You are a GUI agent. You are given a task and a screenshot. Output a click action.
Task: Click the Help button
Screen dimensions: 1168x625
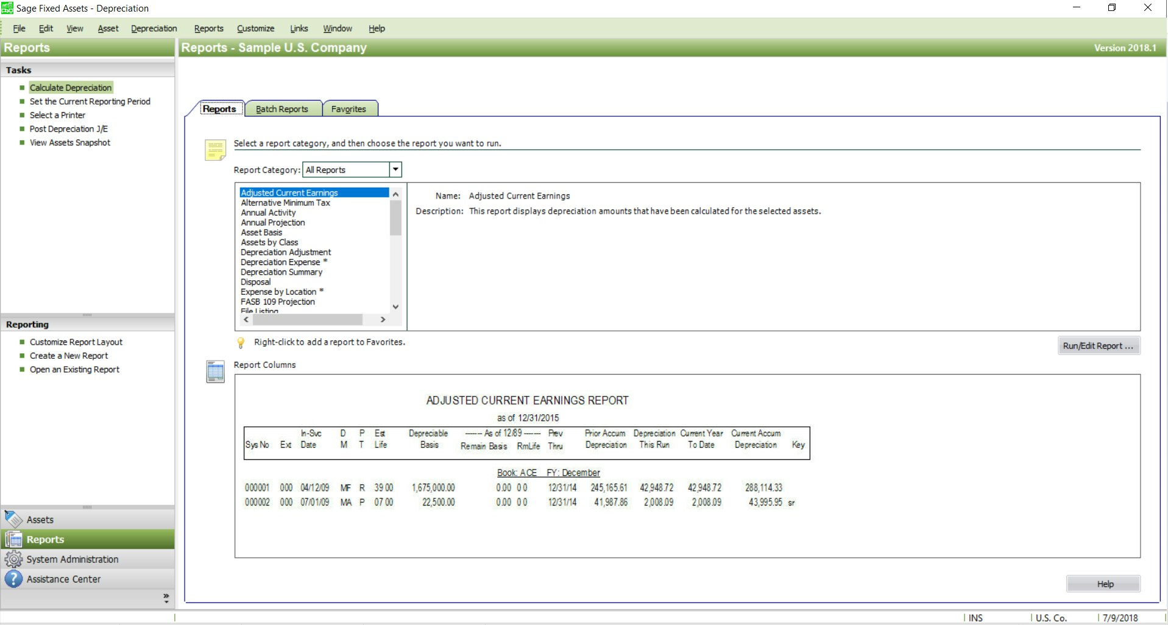pos(1102,583)
